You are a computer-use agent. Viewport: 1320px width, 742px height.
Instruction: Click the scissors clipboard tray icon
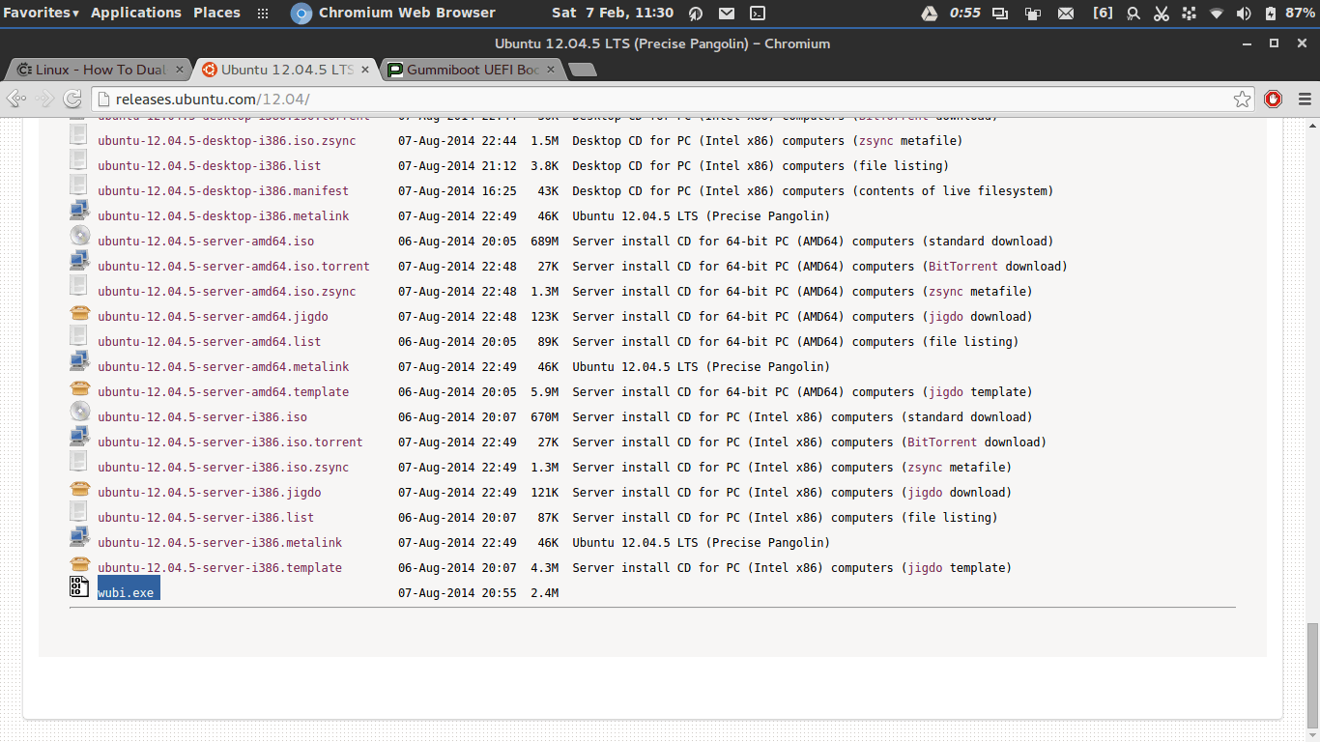pyautogui.click(x=1162, y=14)
